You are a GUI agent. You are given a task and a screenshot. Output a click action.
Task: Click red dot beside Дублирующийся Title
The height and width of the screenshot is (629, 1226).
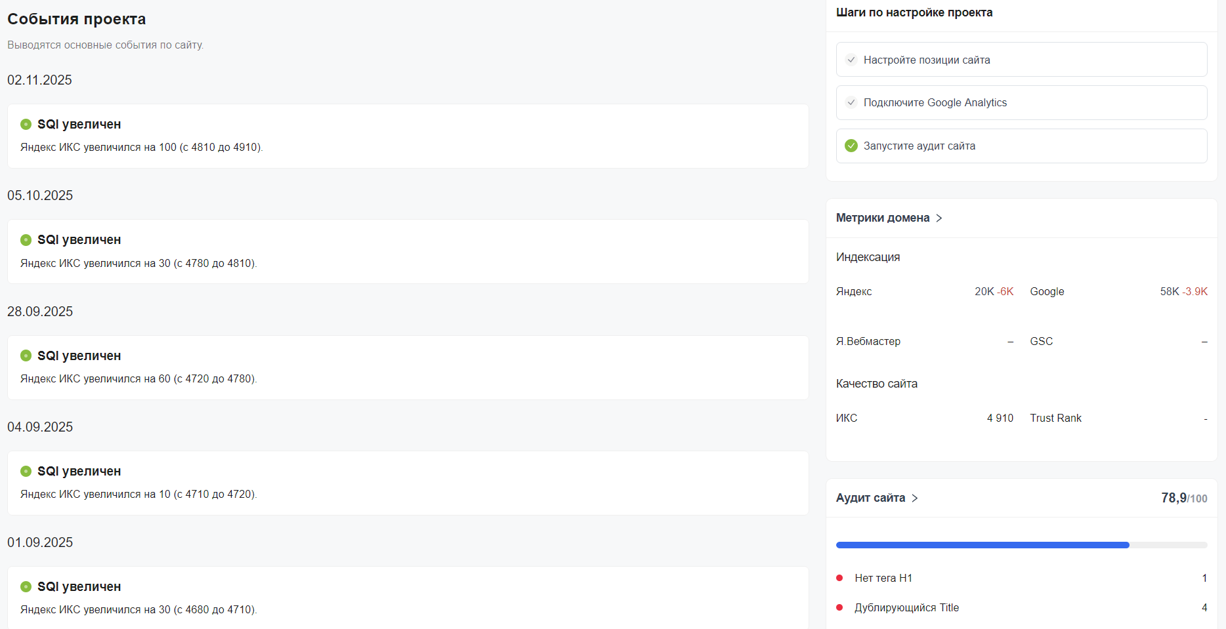[x=839, y=607]
